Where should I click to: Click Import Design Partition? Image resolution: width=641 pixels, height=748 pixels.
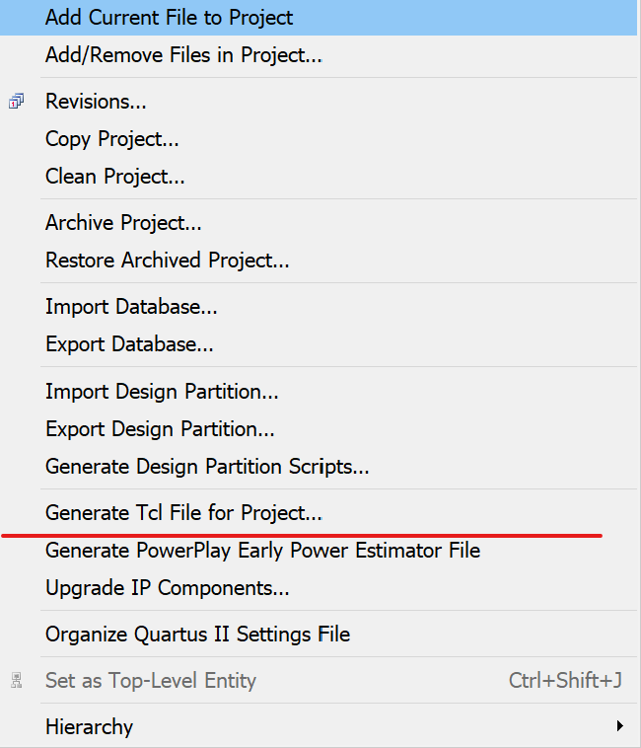coord(162,392)
